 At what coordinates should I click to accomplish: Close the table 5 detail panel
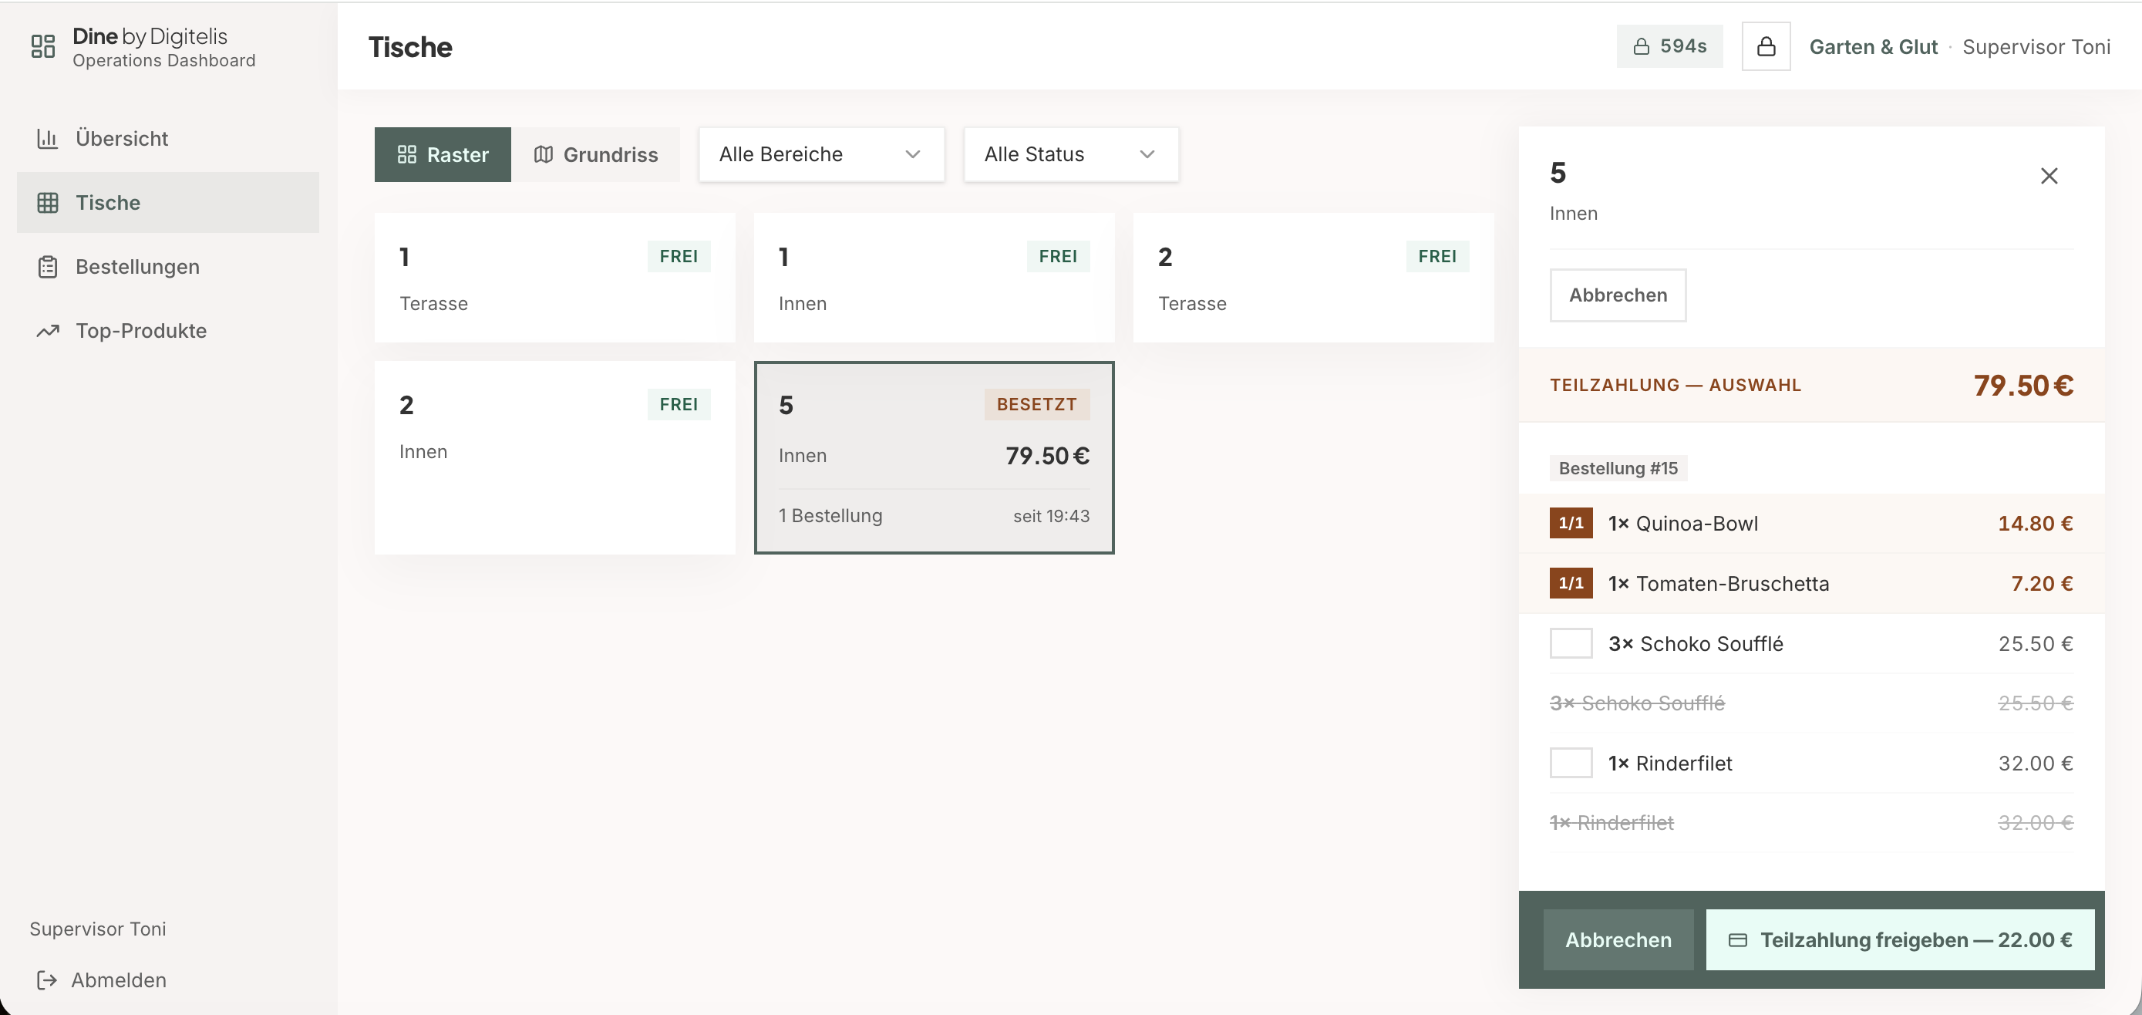[x=2049, y=177]
